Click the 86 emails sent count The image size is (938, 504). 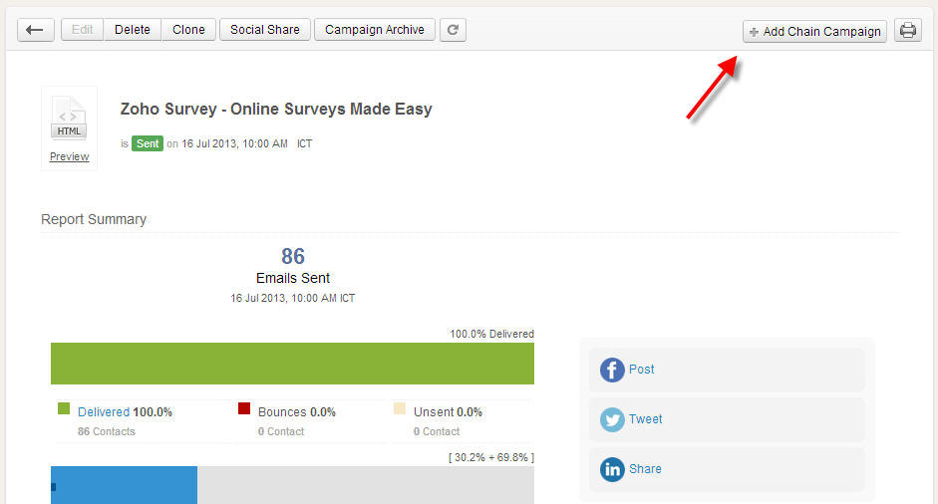tap(293, 257)
